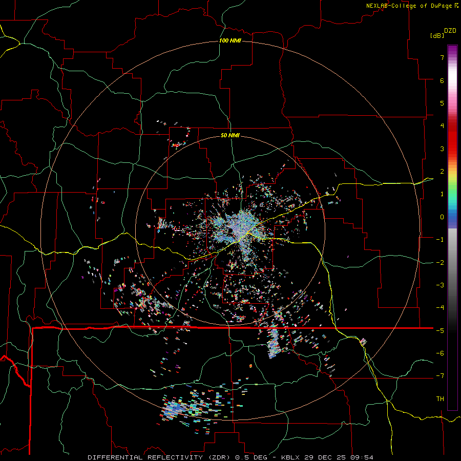Image resolution: width=461 pixels, height=461 pixels.
Task: Click the "DIFFERENTIAL REFLECTIVITY (ZDR)" title text
Action: pyautogui.click(x=160, y=457)
